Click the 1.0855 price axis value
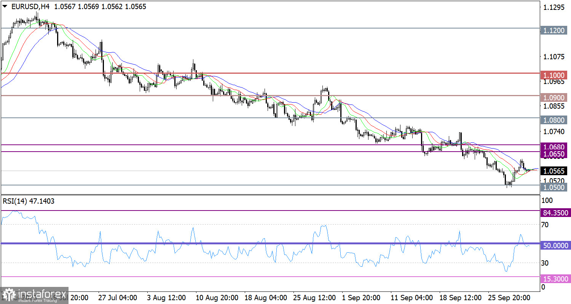This screenshot has width=571, height=304. click(x=554, y=106)
